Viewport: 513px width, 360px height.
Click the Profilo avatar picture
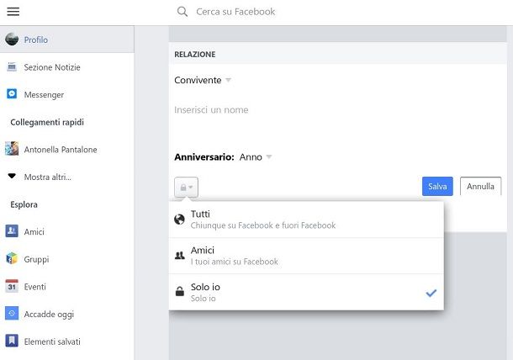coord(12,40)
